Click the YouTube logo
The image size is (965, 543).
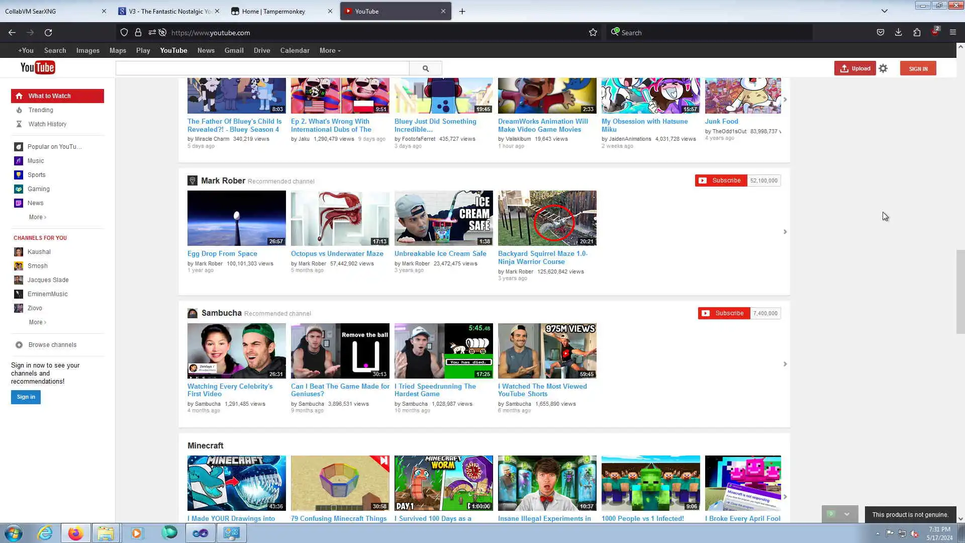point(38,68)
